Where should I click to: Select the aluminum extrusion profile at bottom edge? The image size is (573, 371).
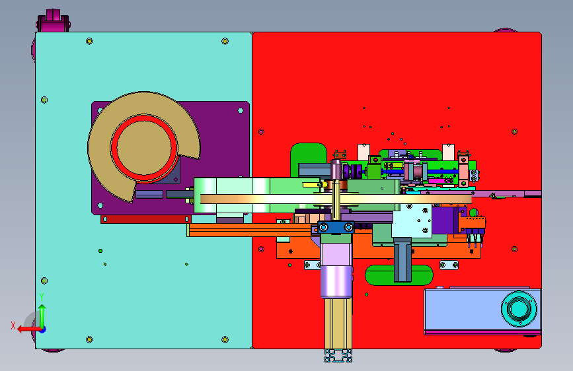[338, 356]
